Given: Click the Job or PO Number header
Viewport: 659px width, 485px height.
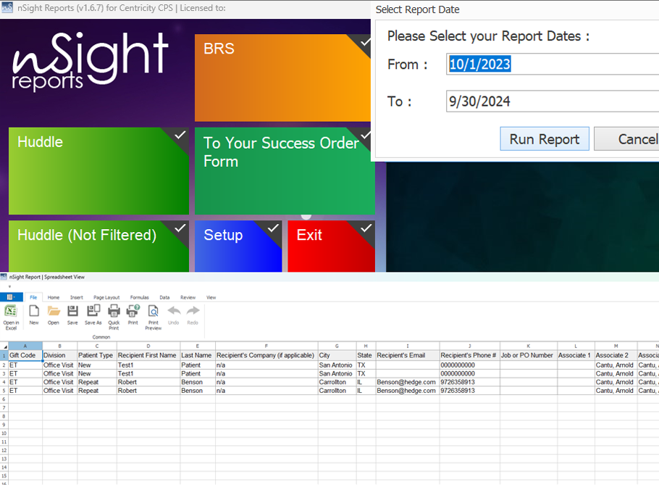Looking at the screenshot, I should coord(529,355).
